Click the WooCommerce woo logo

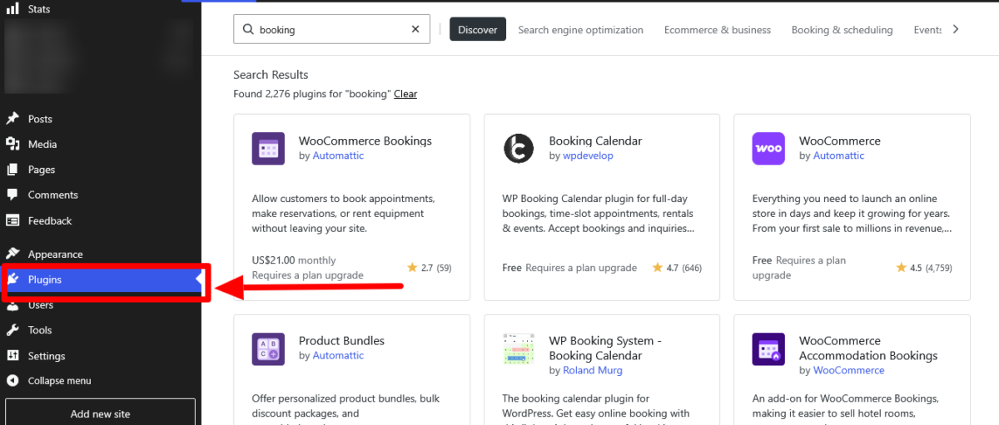coord(768,149)
